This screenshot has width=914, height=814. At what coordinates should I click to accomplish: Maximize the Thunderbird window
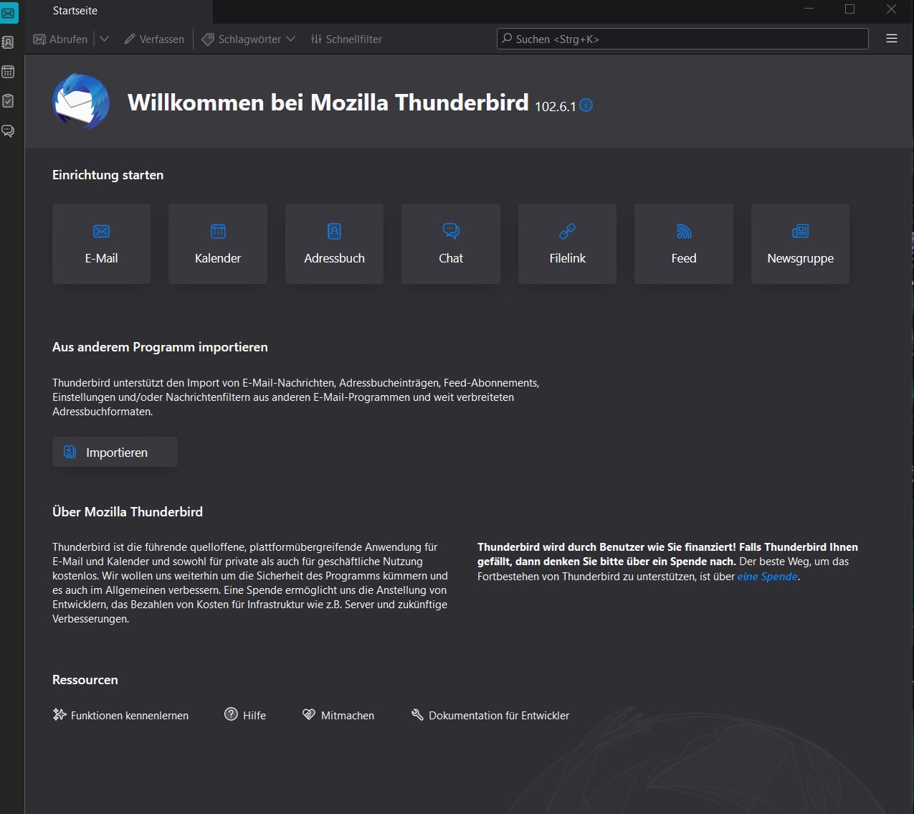click(850, 9)
